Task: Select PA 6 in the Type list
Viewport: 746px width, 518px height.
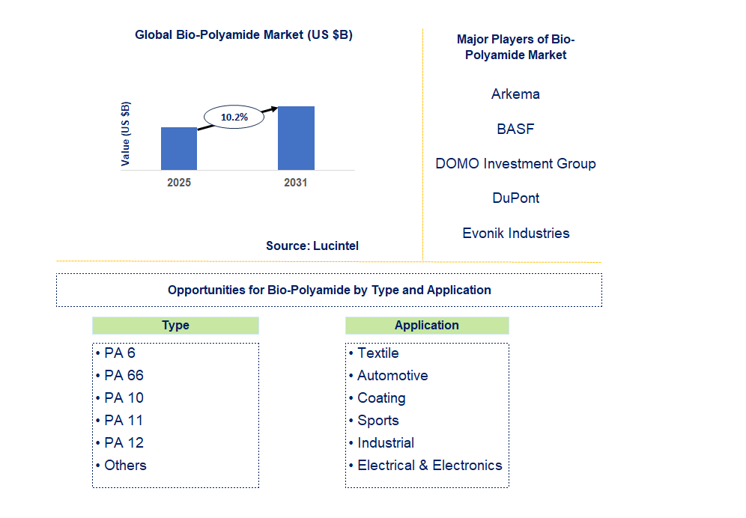Action: [x=120, y=353]
